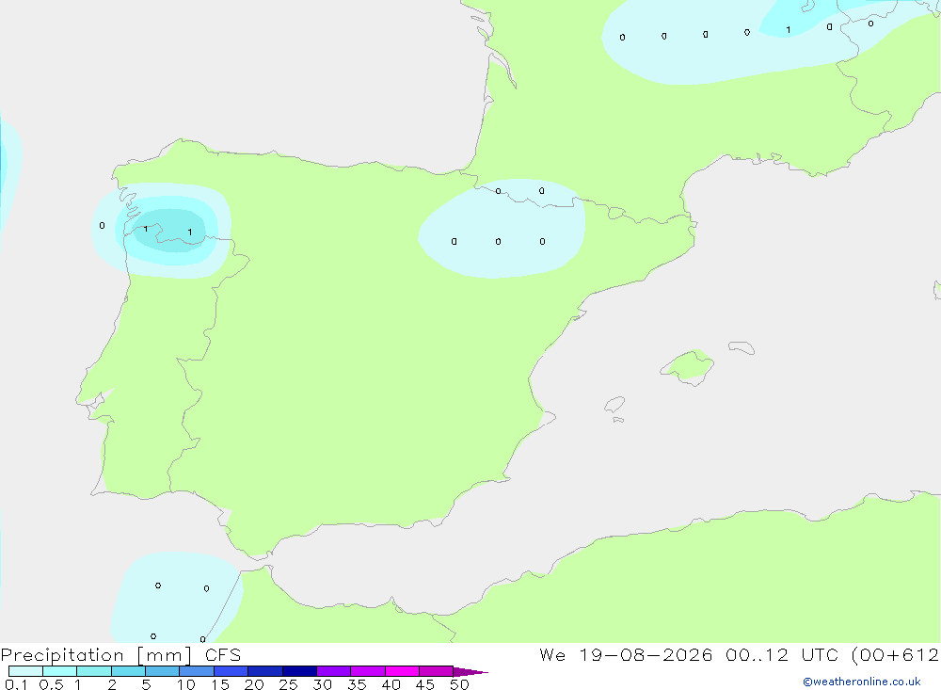The height and width of the screenshot is (690, 941).
Task: Click the 'CFS' model label
Action: point(223,655)
